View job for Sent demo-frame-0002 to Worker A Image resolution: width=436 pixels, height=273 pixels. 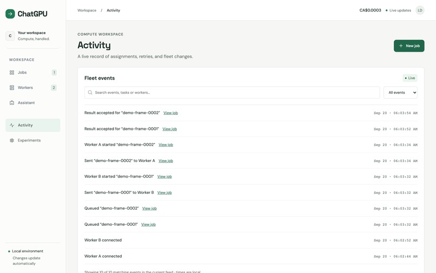(166, 161)
